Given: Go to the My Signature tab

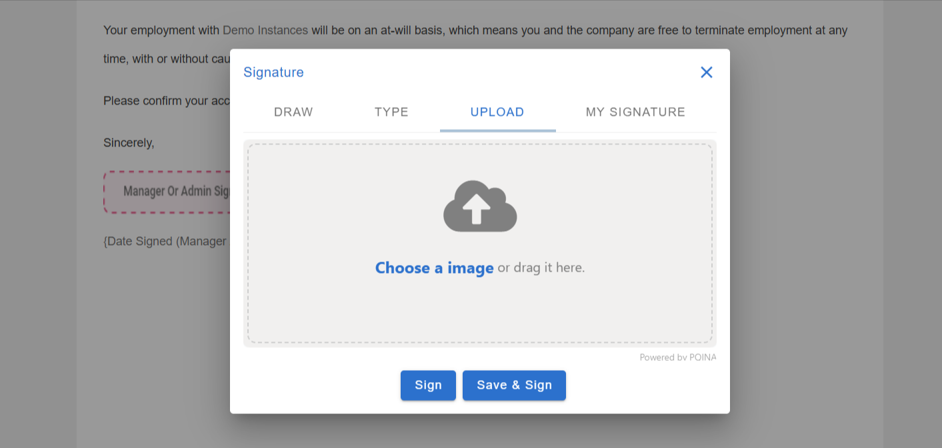Looking at the screenshot, I should (x=635, y=112).
